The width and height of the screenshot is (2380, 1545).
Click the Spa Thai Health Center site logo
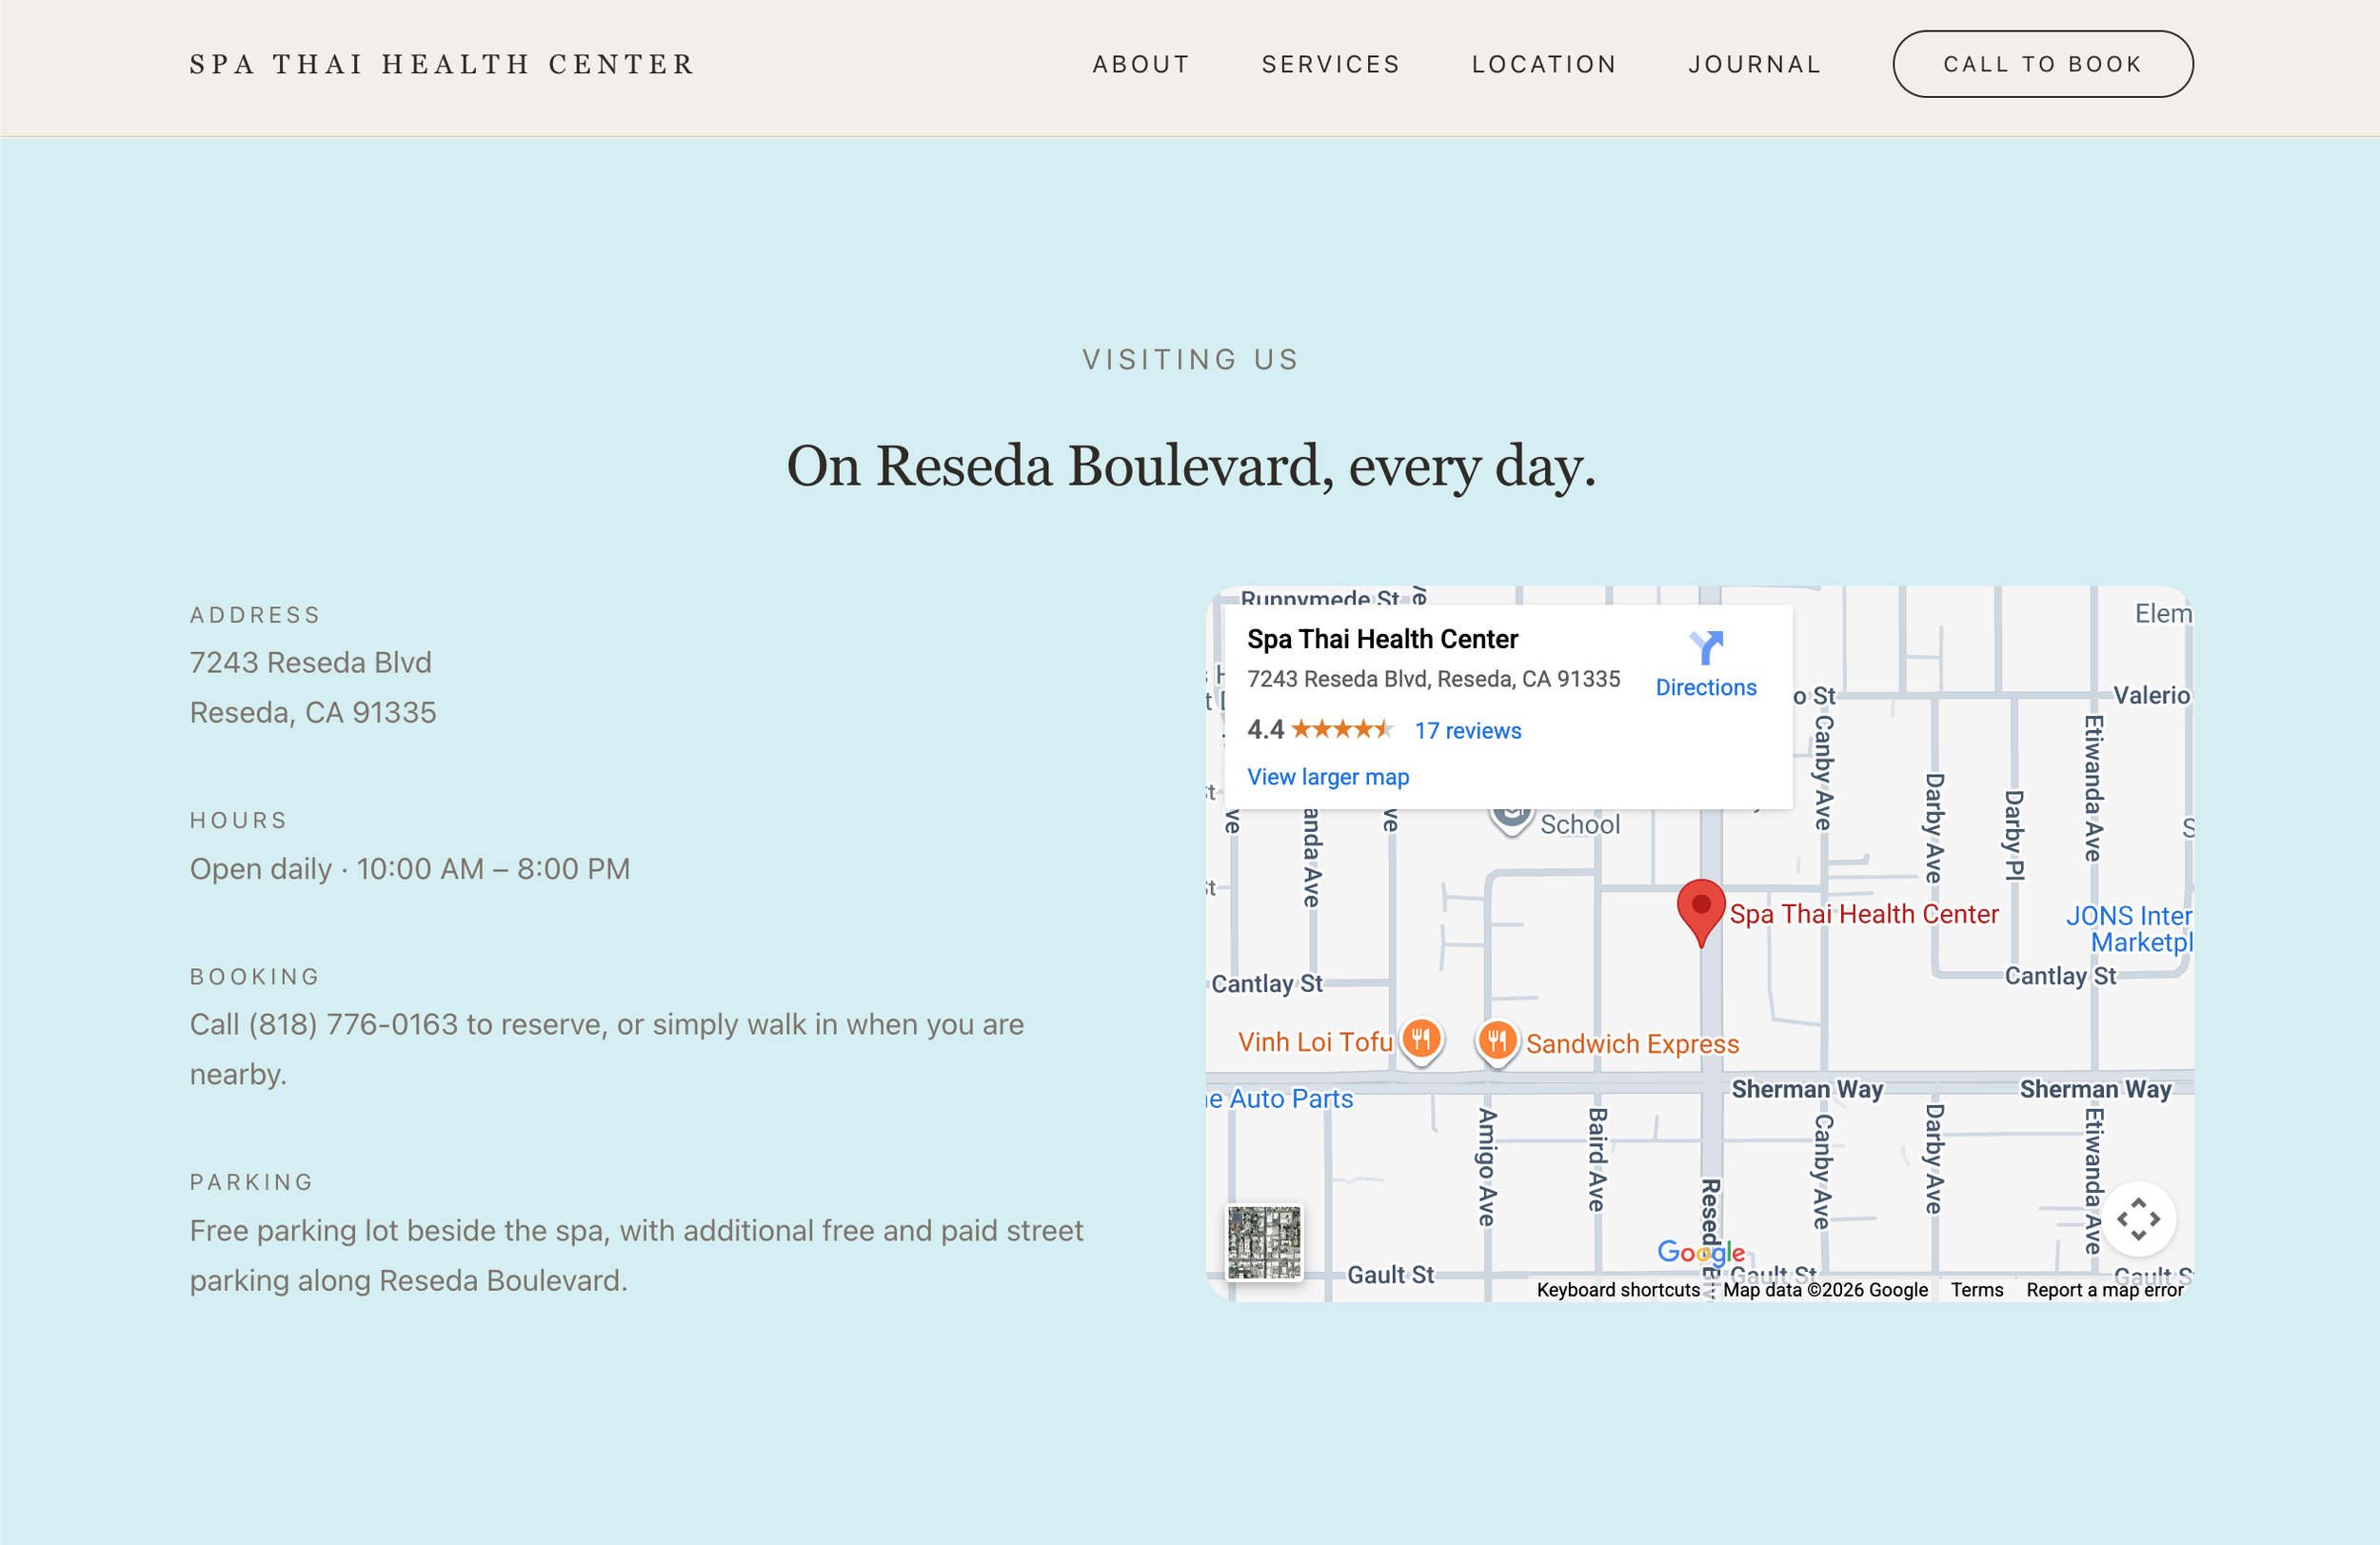click(x=441, y=63)
